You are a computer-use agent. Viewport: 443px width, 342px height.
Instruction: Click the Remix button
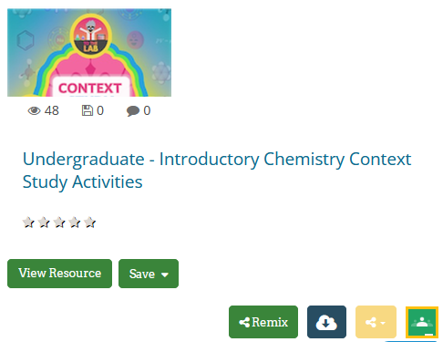pos(263,322)
